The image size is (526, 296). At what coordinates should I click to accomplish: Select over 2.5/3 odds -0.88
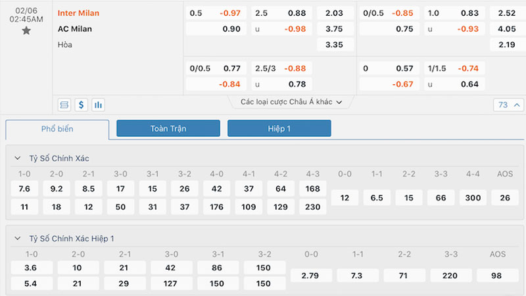[x=281, y=68]
